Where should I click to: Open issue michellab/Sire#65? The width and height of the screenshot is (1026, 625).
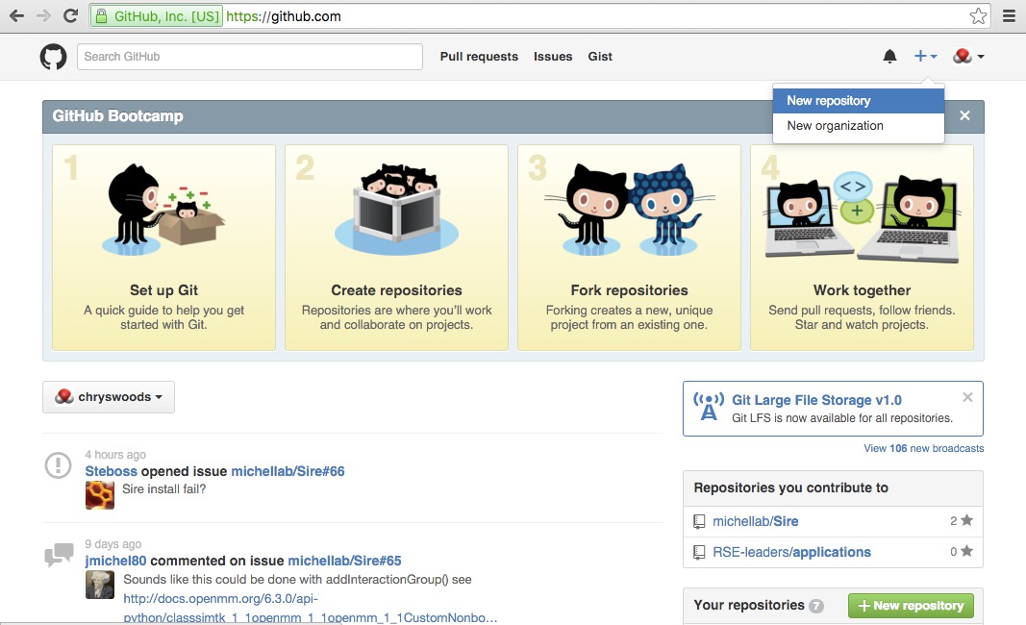345,561
